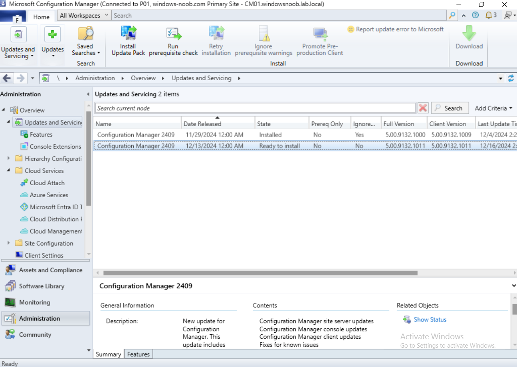The image size is (517, 367).
Task: Open the Show Status link
Action: [430, 319]
